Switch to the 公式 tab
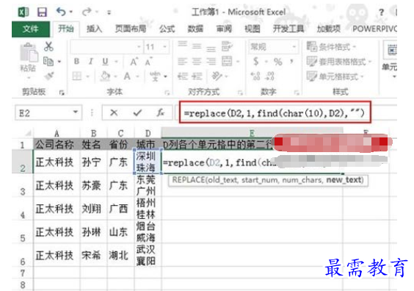 (x=167, y=29)
